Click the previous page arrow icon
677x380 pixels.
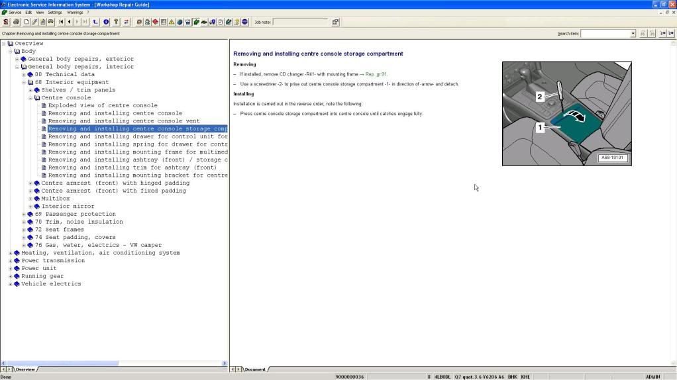70,22
